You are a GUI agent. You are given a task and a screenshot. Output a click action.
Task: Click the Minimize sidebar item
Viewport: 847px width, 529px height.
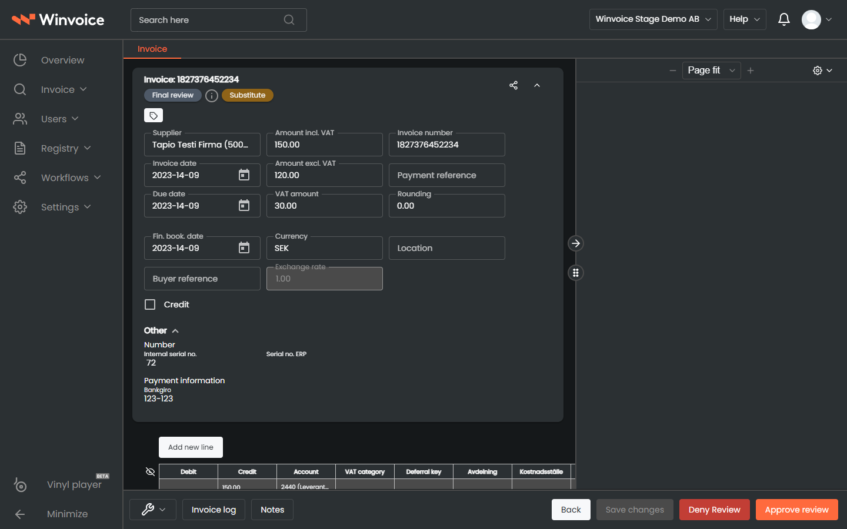52,514
